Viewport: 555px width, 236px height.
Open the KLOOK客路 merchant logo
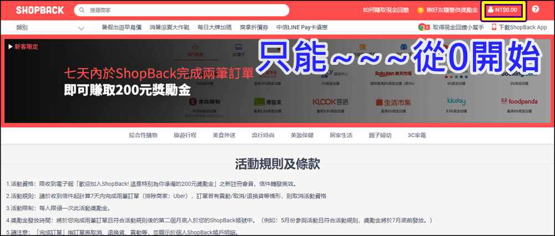click(x=330, y=102)
